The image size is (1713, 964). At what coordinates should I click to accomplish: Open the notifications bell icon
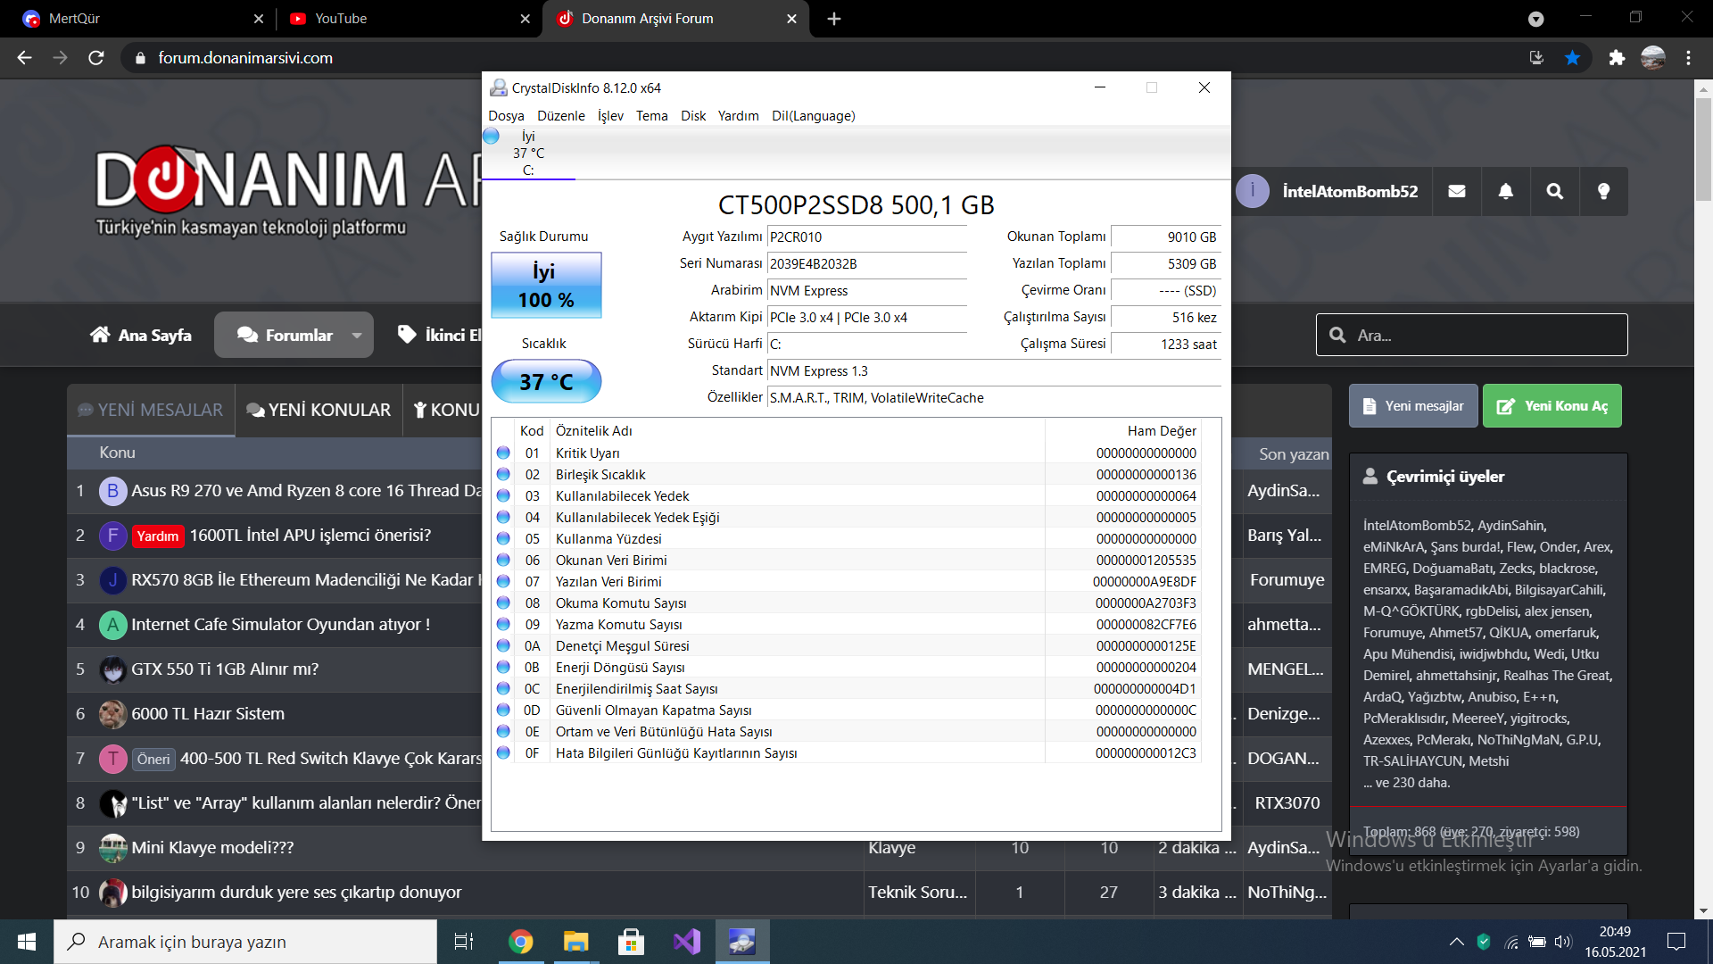(1506, 191)
